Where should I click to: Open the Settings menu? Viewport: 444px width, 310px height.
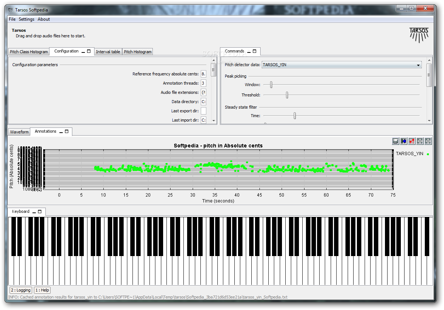(x=27, y=19)
